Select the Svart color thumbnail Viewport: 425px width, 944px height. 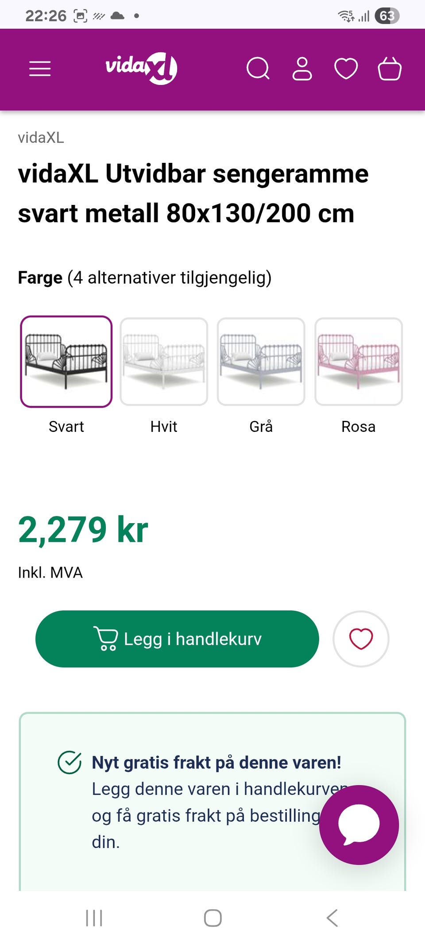[66, 362]
